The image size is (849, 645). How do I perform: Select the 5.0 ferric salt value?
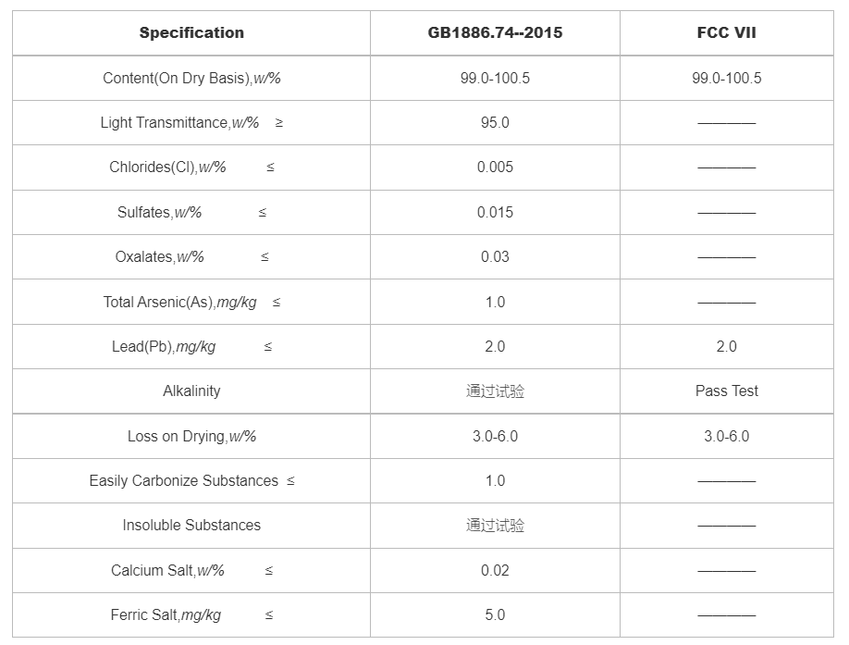(x=495, y=614)
